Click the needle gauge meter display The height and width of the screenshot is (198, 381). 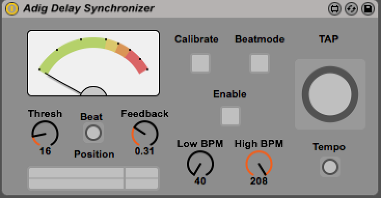(x=93, y=63)
